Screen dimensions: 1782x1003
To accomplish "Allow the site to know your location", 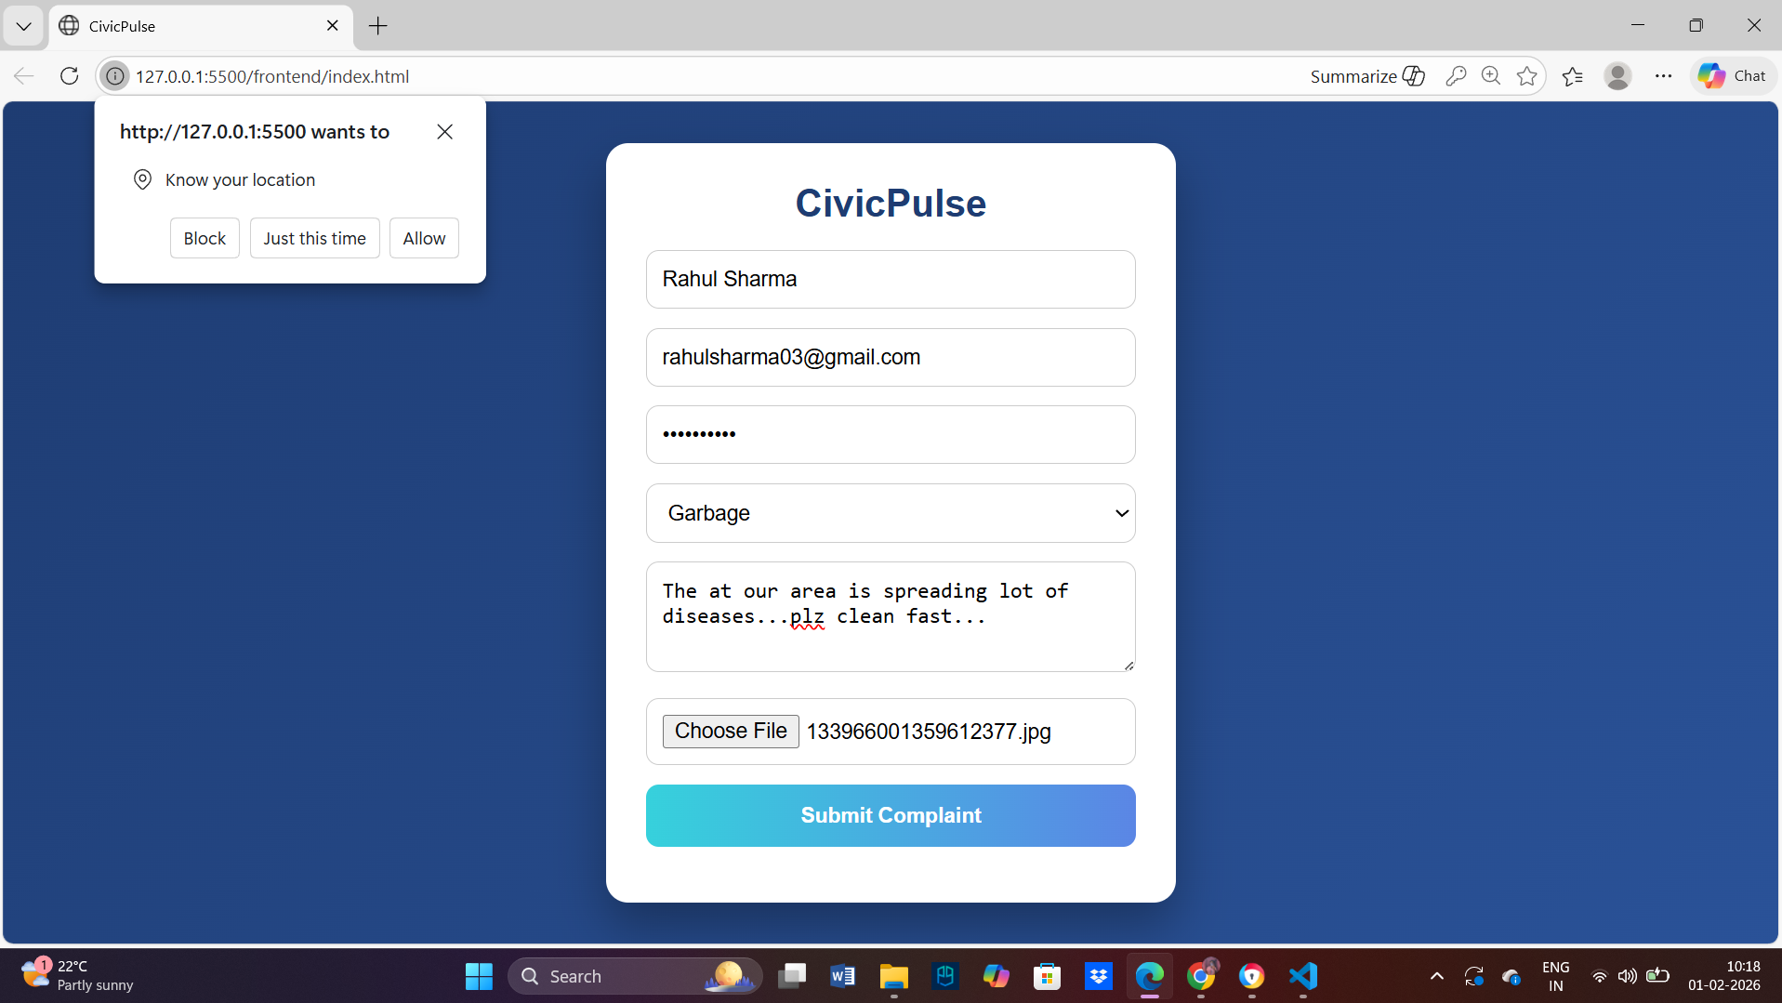I will [x=424, y=238].
